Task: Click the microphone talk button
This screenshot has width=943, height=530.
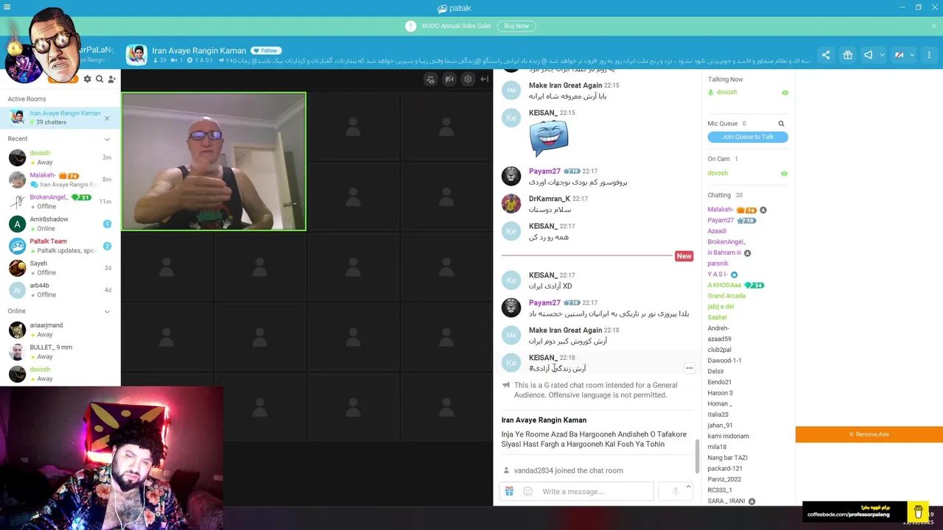Action: 675,491
